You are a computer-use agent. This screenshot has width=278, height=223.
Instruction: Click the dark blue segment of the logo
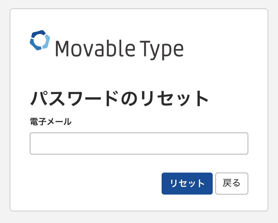click(x=38, y=33)
